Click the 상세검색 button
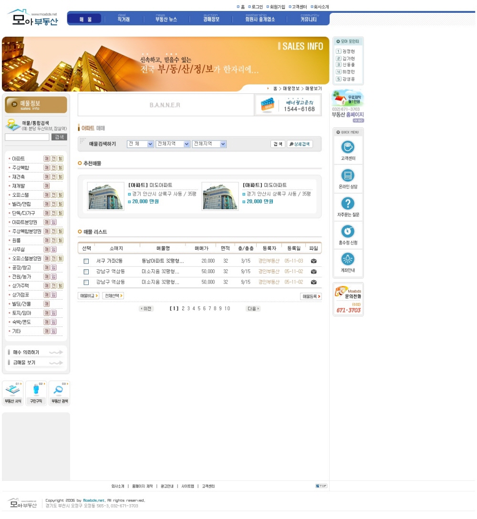 pos(300,144)
